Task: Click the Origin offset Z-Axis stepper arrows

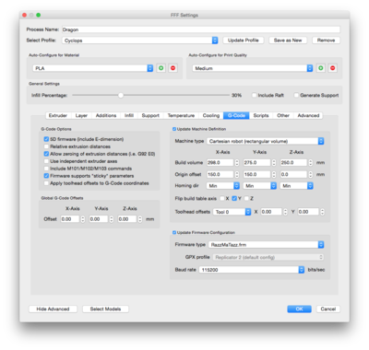Action: tap(311, 174)
